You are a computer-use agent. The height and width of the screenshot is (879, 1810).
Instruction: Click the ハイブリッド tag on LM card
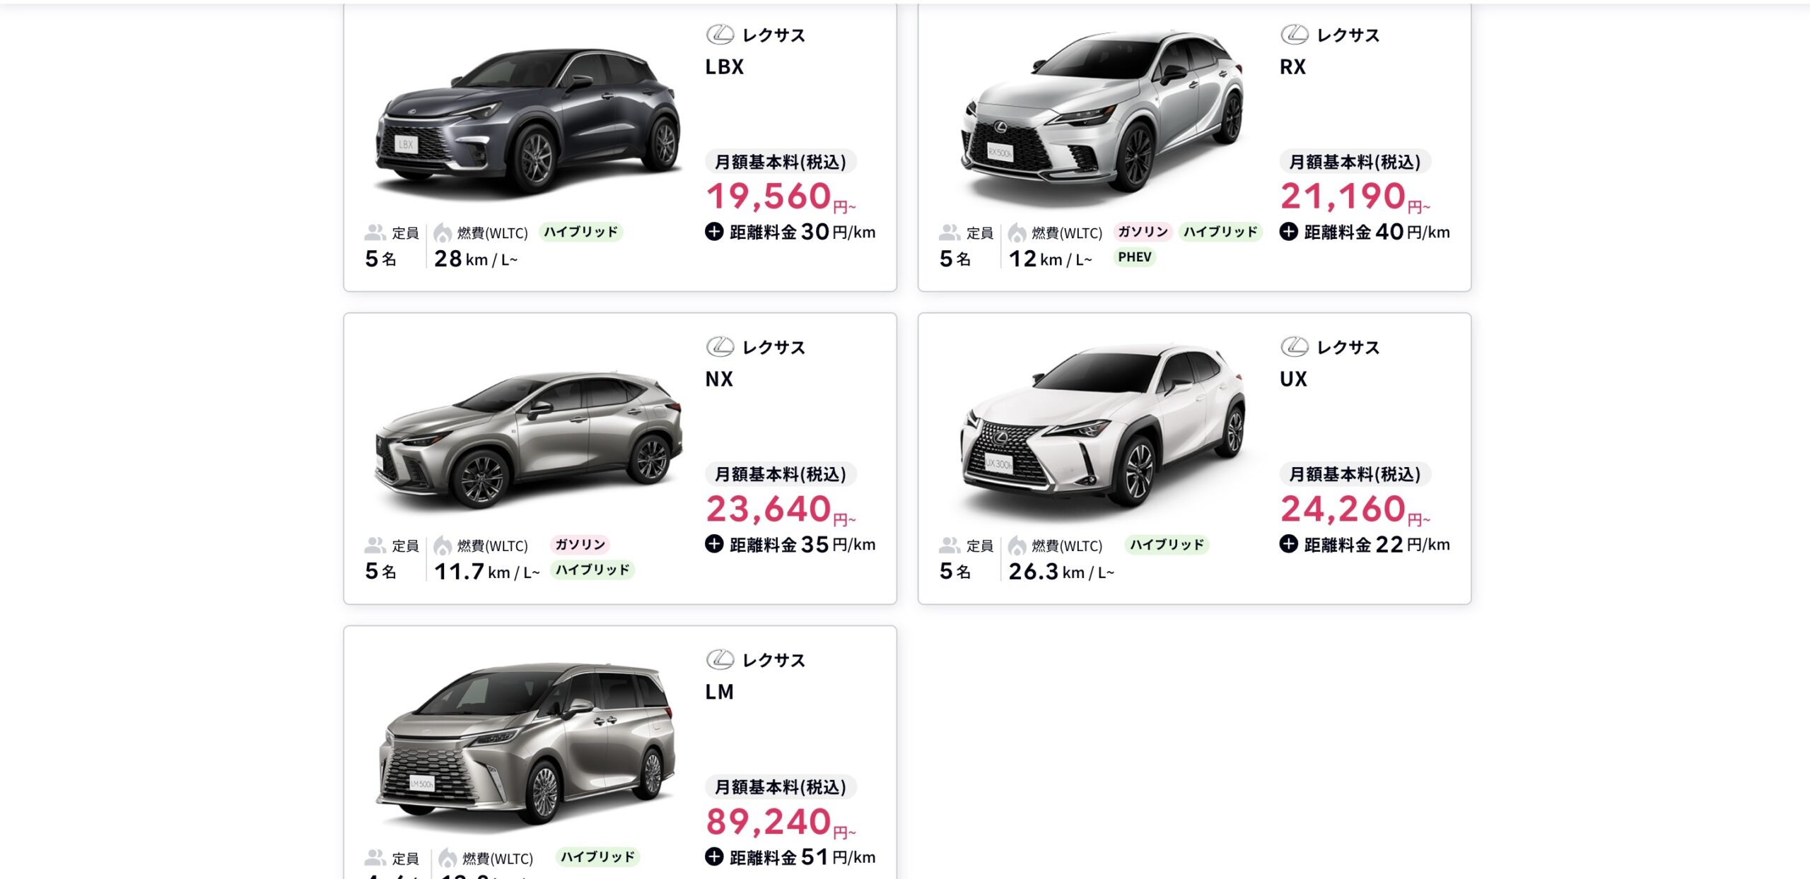click(597, 856)
